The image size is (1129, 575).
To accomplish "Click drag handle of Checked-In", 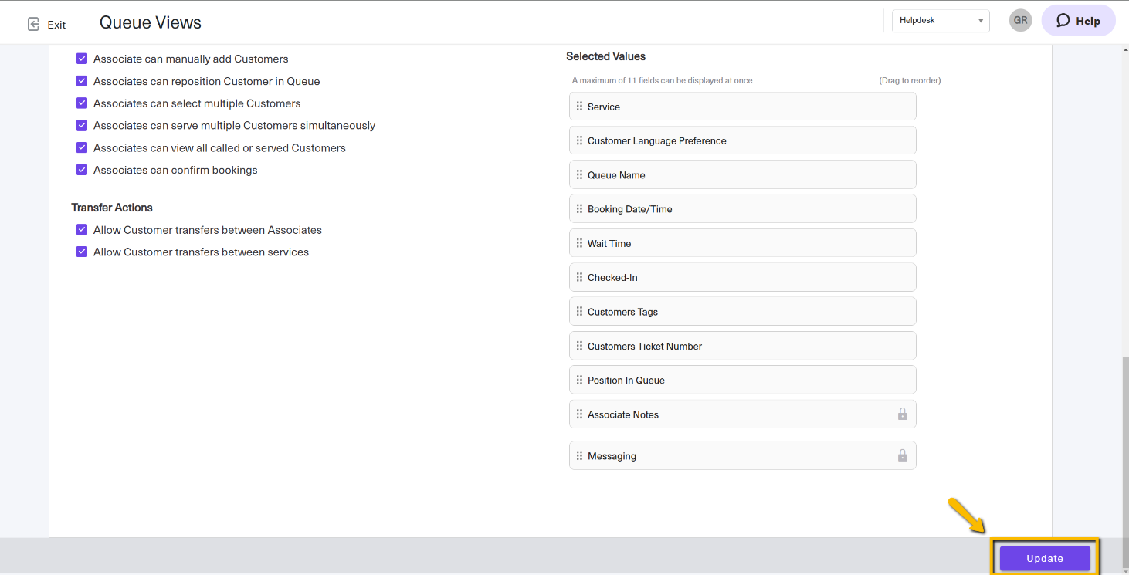I will (x=579, y=277).
